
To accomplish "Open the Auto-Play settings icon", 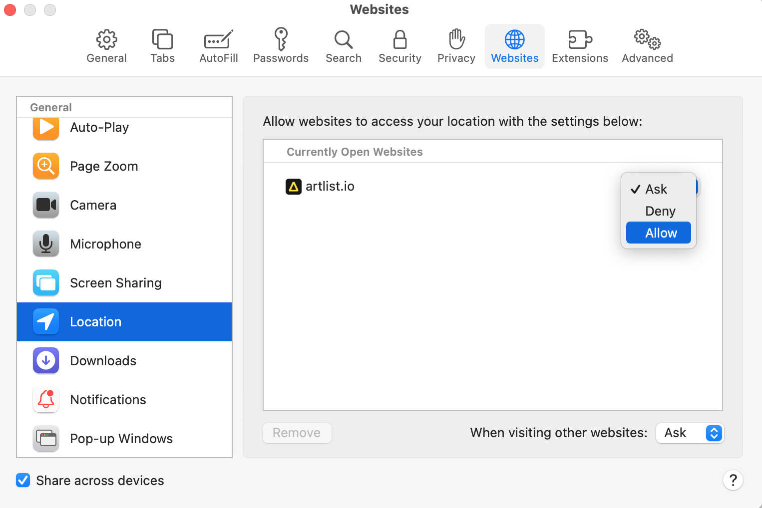I will tap(45, 128).
